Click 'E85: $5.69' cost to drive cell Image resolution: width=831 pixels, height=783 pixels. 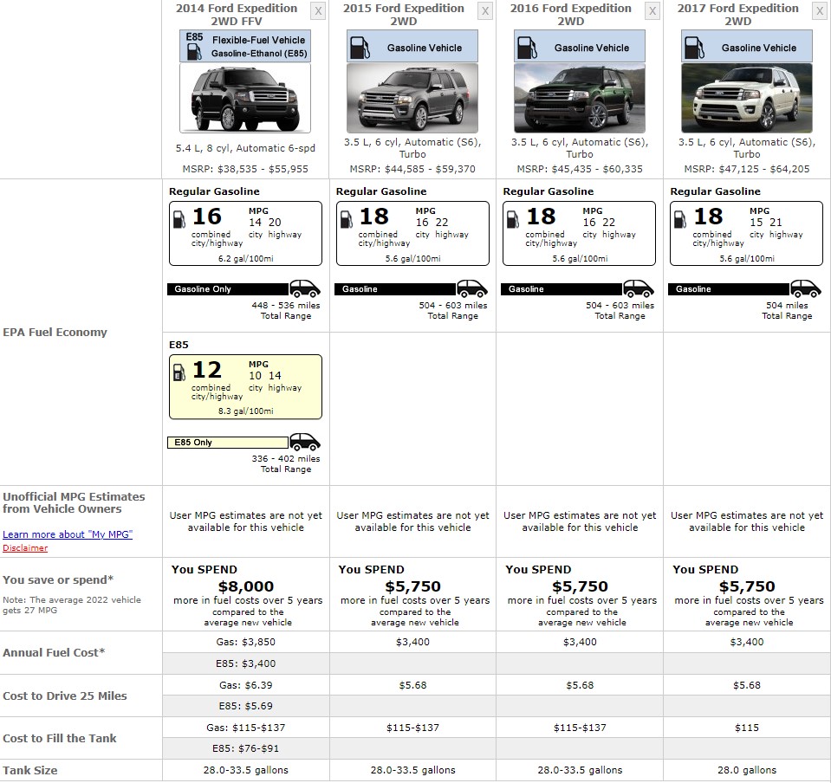(x=246, y=706)
